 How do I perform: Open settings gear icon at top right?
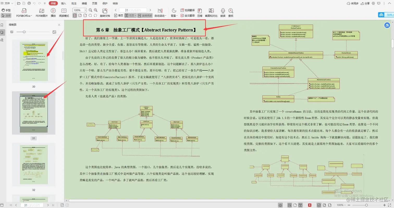tap(373, 3)
